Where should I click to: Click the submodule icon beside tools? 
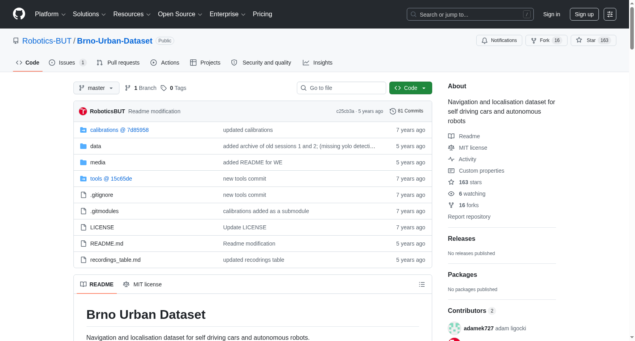(x=83, y=179)
